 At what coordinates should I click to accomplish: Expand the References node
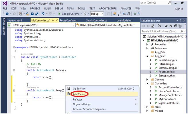(x=147, y=48)
